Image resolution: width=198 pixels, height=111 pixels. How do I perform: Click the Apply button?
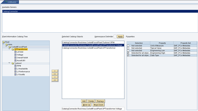[120, 37]
